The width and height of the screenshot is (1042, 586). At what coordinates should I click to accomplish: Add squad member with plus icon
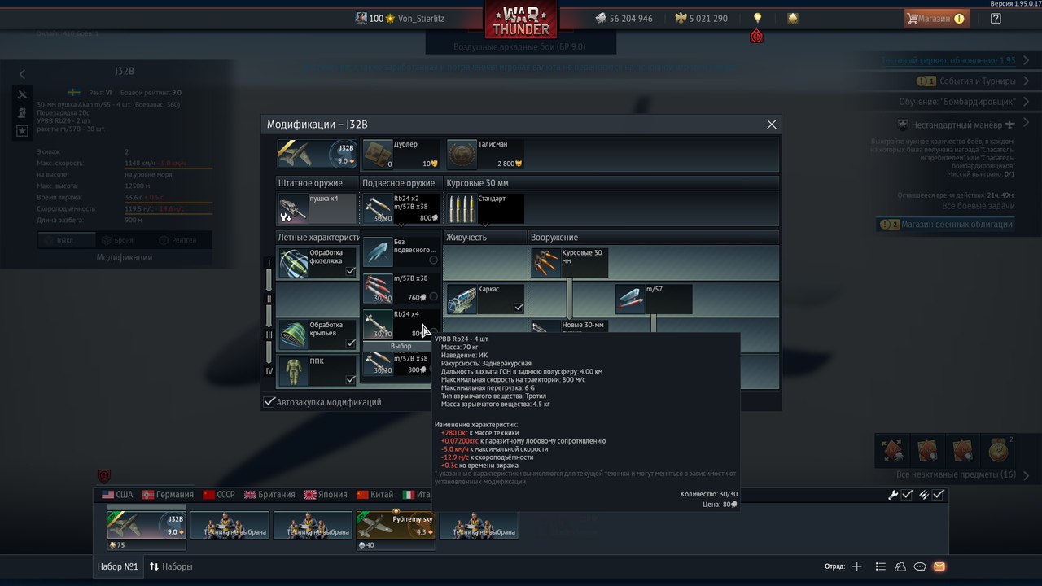[x=856, y=566]
